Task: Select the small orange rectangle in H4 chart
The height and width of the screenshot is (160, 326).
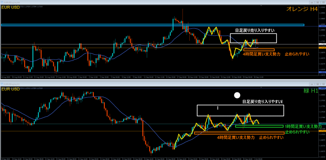Action: point(259,50)
